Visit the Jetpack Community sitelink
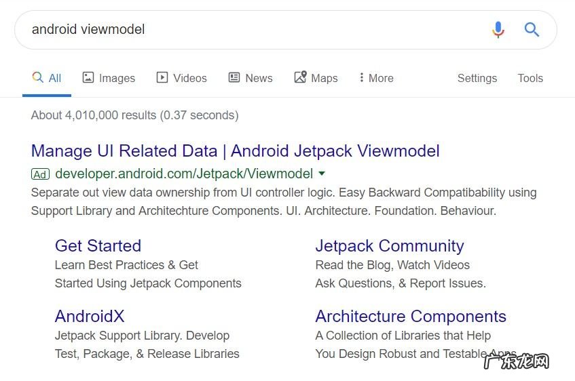 point(390,245)
